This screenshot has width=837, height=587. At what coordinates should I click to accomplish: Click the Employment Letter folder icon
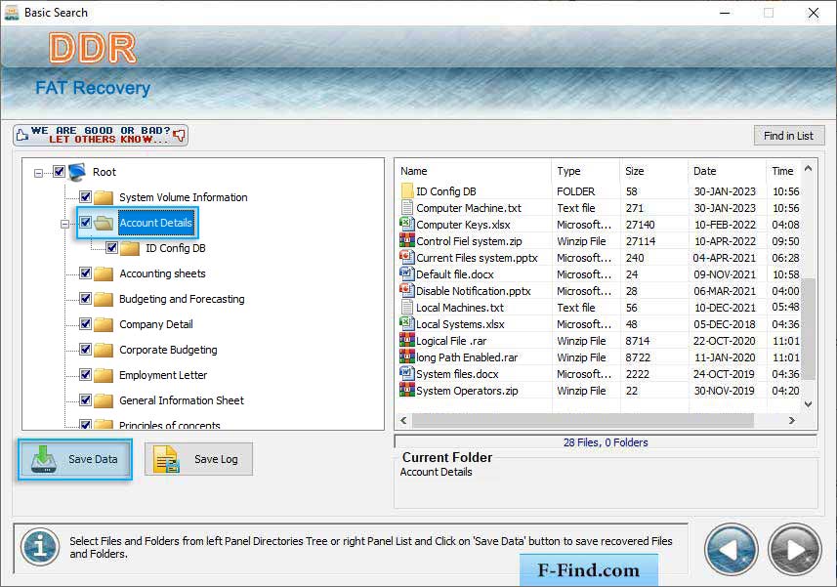coord(104,375)
